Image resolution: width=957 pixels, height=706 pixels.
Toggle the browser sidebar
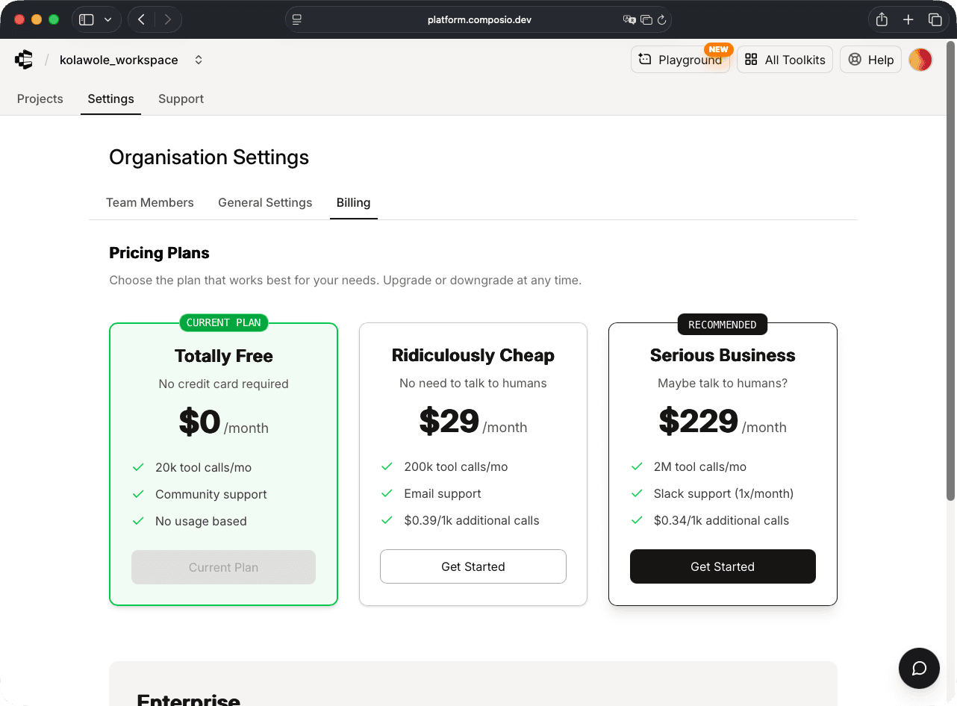coord(88,19)
